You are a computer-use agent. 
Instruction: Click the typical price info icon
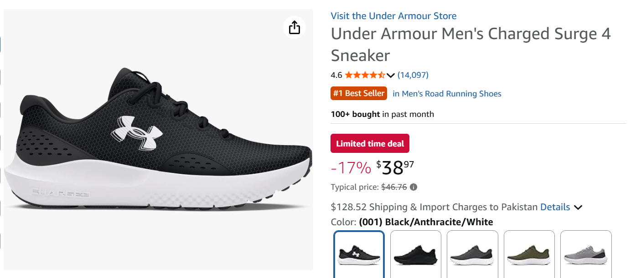(414, 187)
